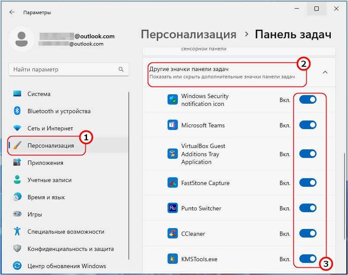Click the CCleaner app icon

tap(172, 233)
